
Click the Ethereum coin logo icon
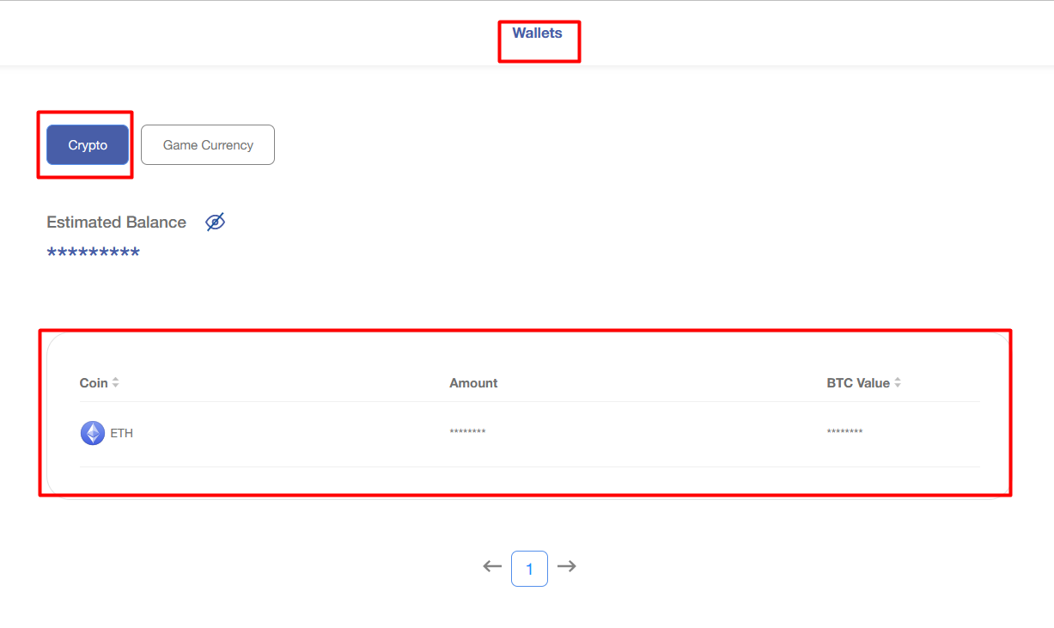point(93,433)
